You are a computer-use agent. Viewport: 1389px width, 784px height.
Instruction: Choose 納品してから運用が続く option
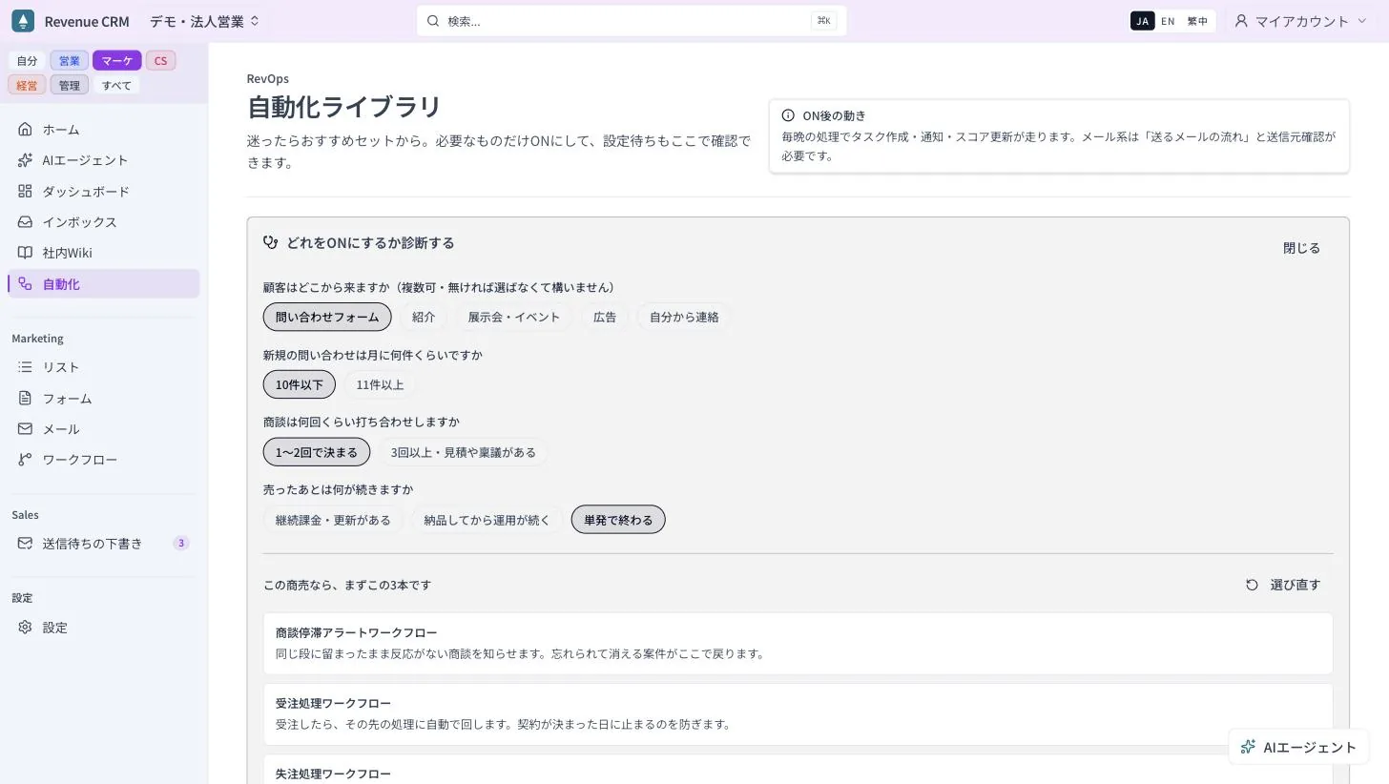[x=487, y=520]
